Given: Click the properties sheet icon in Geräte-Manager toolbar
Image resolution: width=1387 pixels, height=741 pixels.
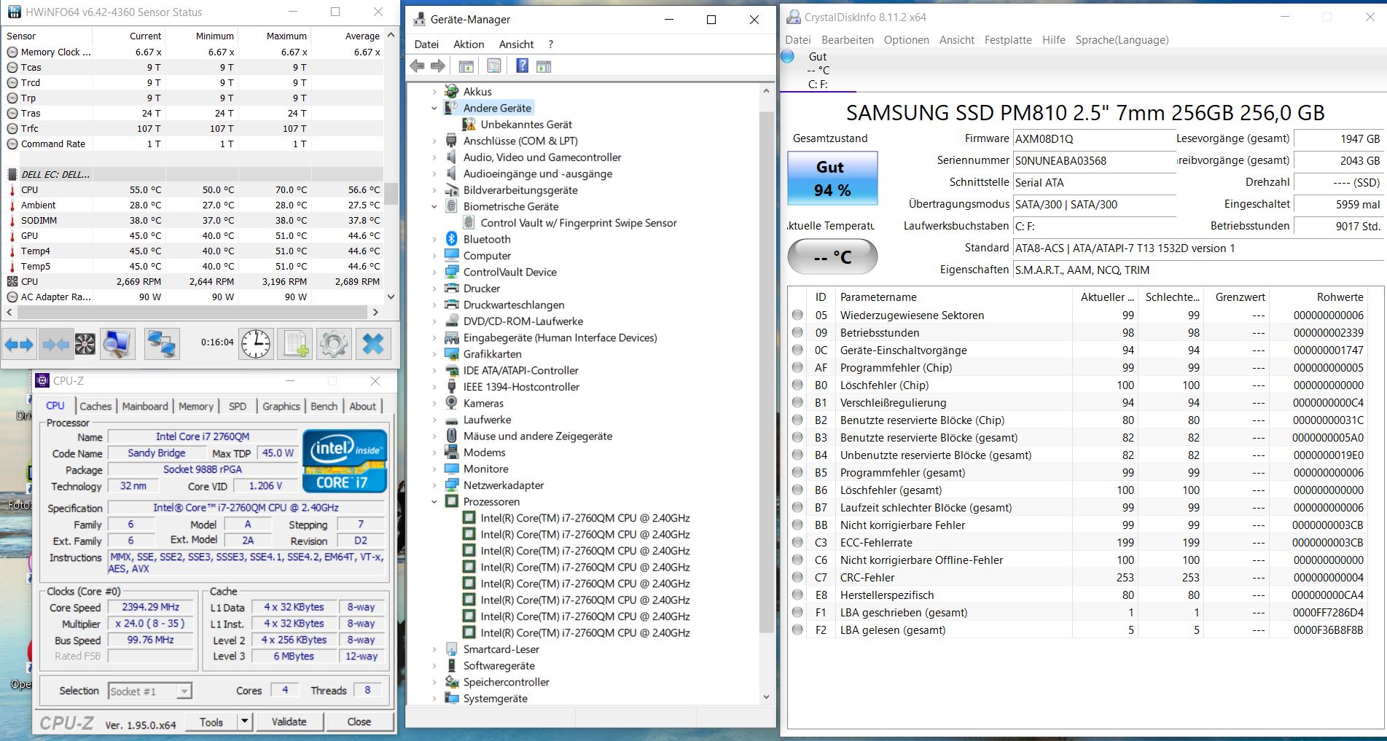Looking at the screenshot, I should pyautogui.click(x=494, y=66).
